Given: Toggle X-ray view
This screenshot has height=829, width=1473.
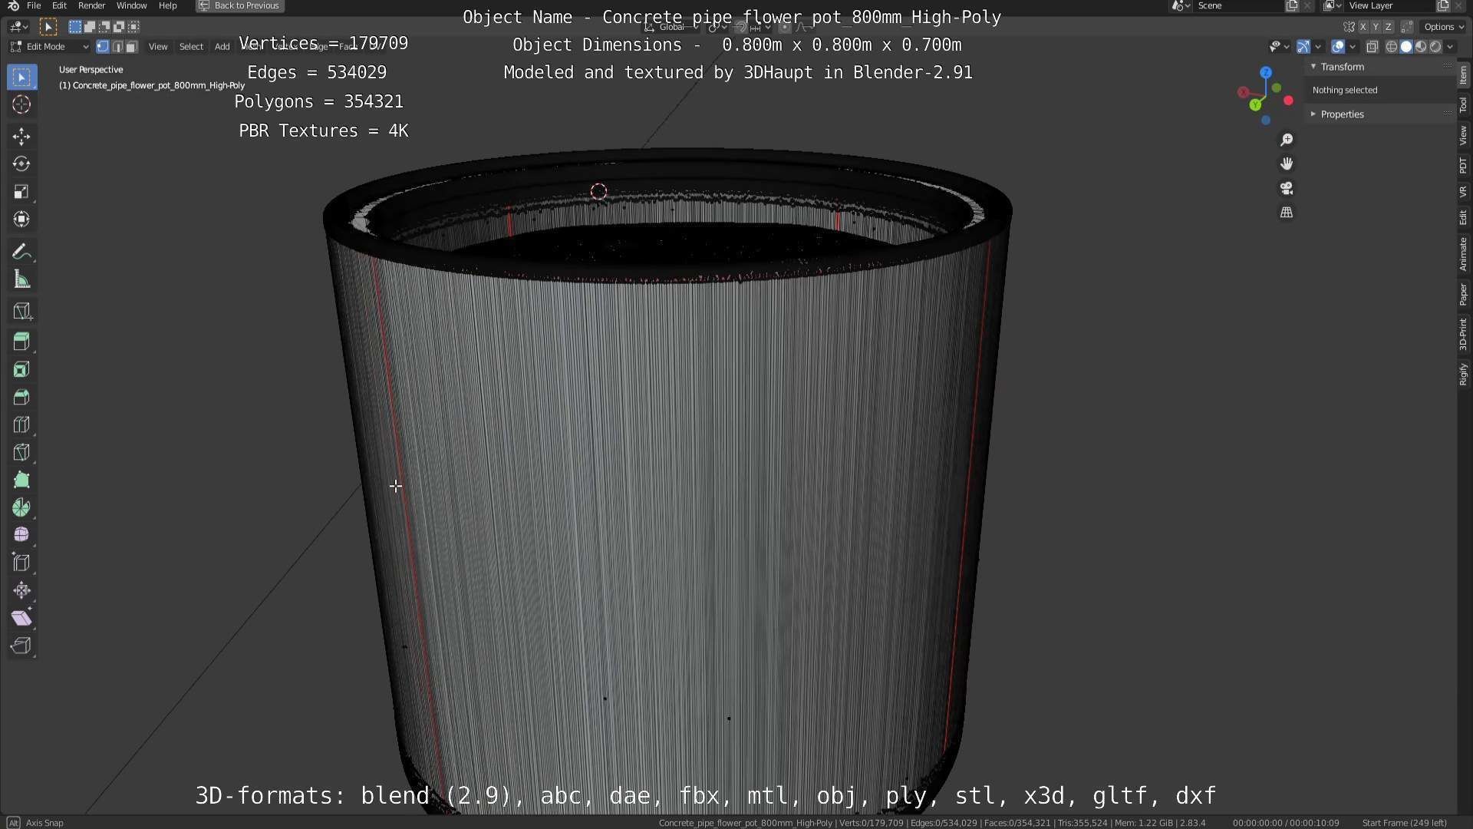Looking at the screenshot, I should point(1372,47).
